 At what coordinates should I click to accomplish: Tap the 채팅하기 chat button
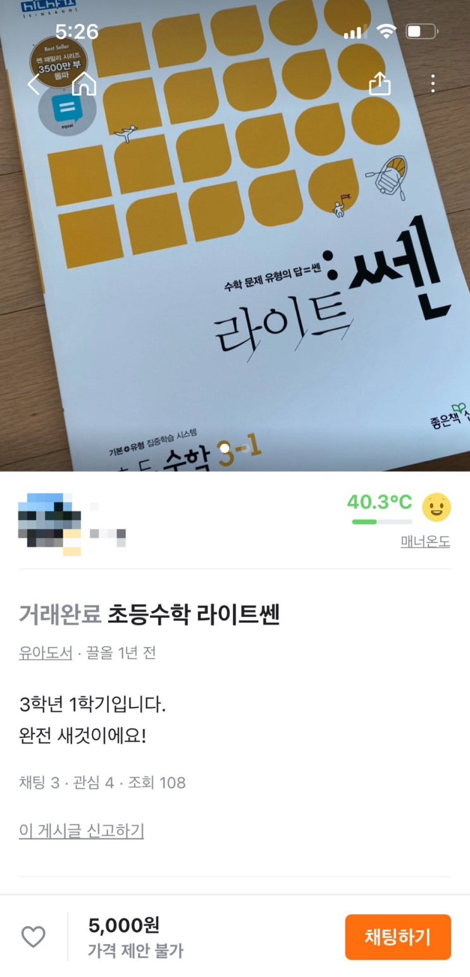point(398,937)
